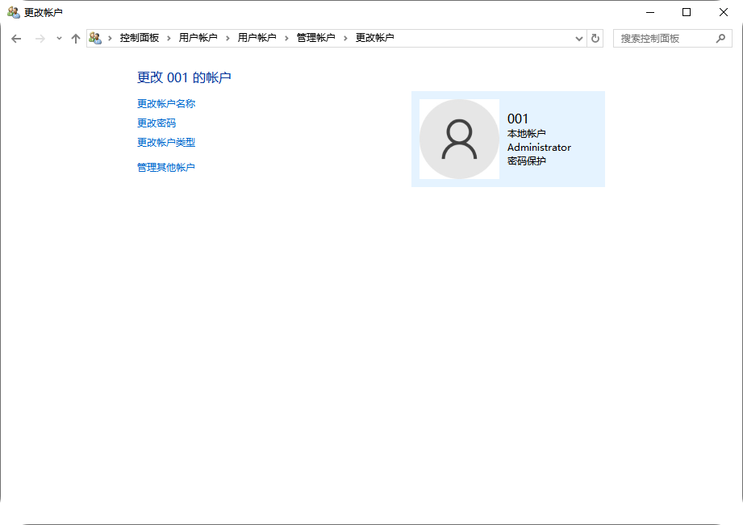
Task: Open 更改帐户名称 link
Action: tap(166, 104)
